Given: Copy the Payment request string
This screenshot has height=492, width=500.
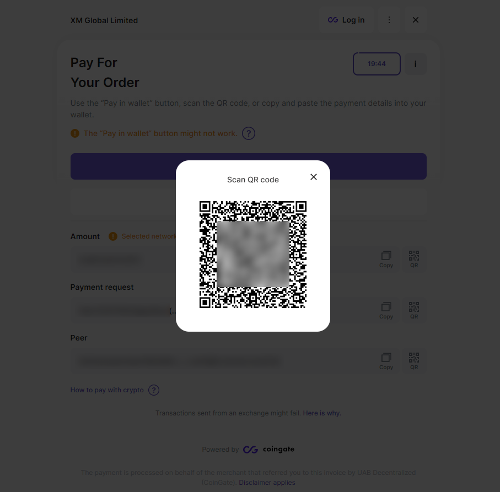Looking at the screenshot, I should [386, 310].
